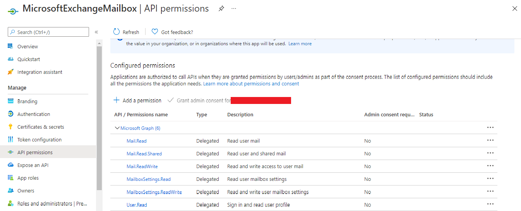This screenshot has height=211, width=521.
Task: Open the Mail.ReadWrite permission link
Action: pos(142,166)
